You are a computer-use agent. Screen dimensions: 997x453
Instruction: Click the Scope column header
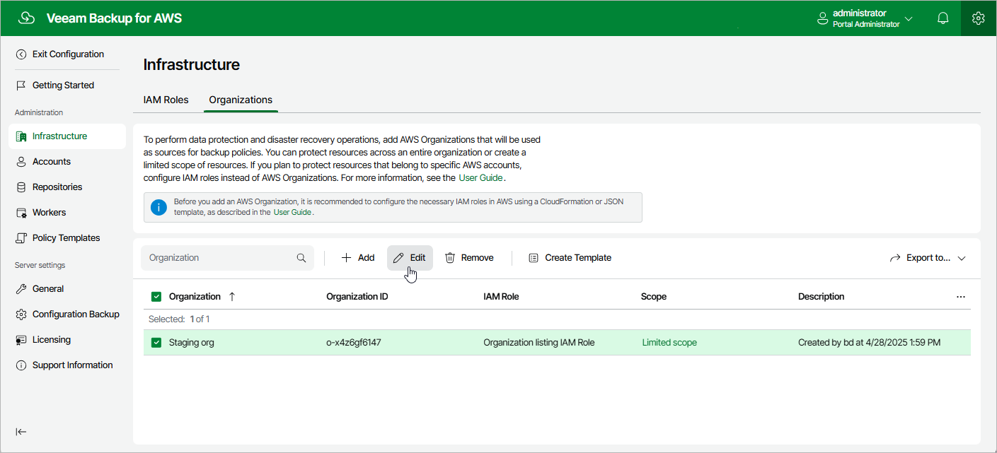click(654, 297)
